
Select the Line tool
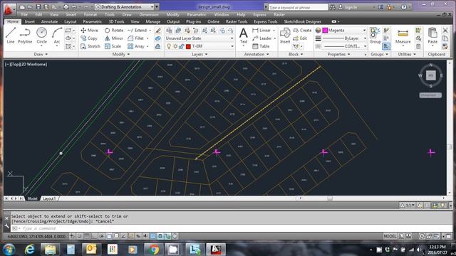click(11, 36)
